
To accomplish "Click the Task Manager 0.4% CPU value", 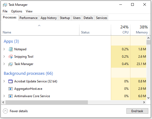I will click(x=125, y=64).
